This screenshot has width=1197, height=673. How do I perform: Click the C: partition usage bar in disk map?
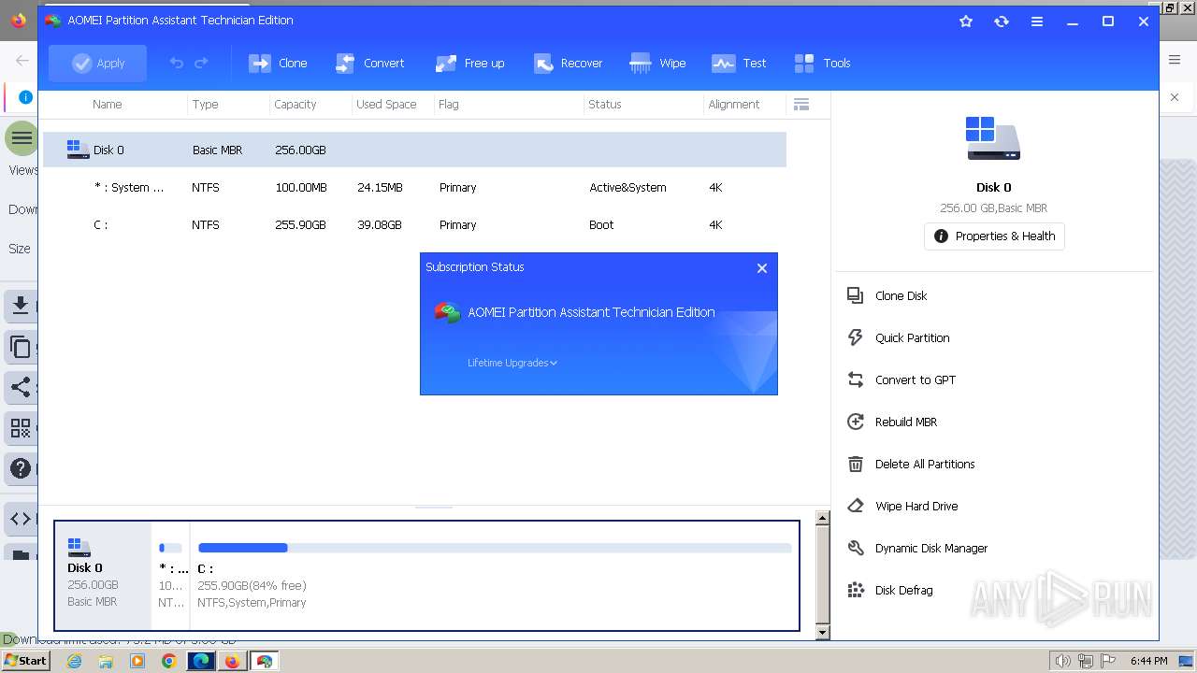(495, 548)
